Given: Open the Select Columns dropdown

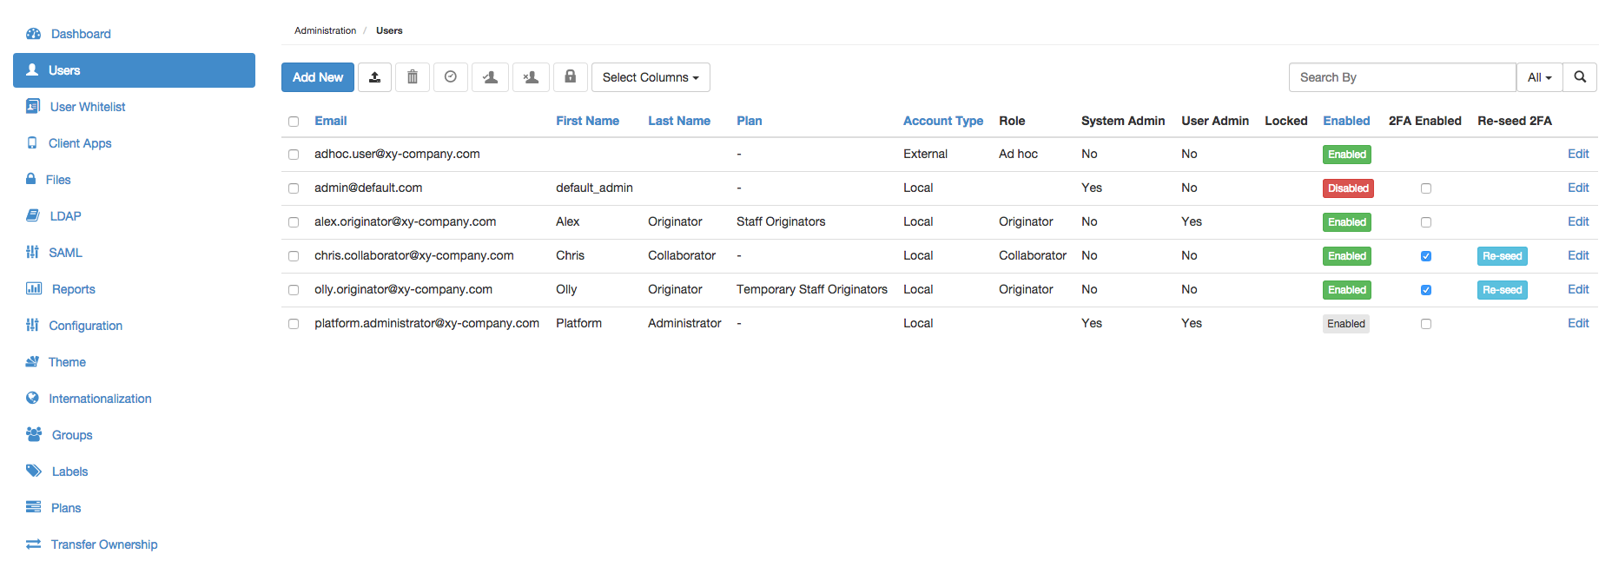Looking at the screenshot, I should (x=651, y=77).
